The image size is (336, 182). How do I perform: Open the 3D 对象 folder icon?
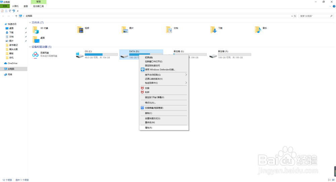tap(36, 30)
